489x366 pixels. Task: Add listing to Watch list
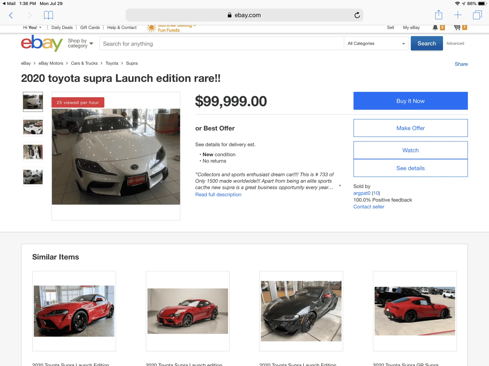click(x=411, y=150)
